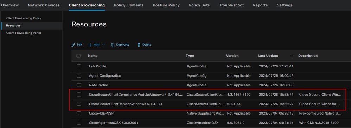Click the Cisco-ISE-NSP resource name

101,114
